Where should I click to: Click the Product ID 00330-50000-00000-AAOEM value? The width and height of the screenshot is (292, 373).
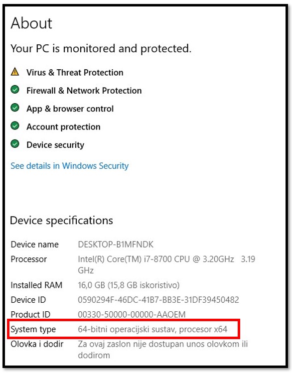(x=132, y=314)
